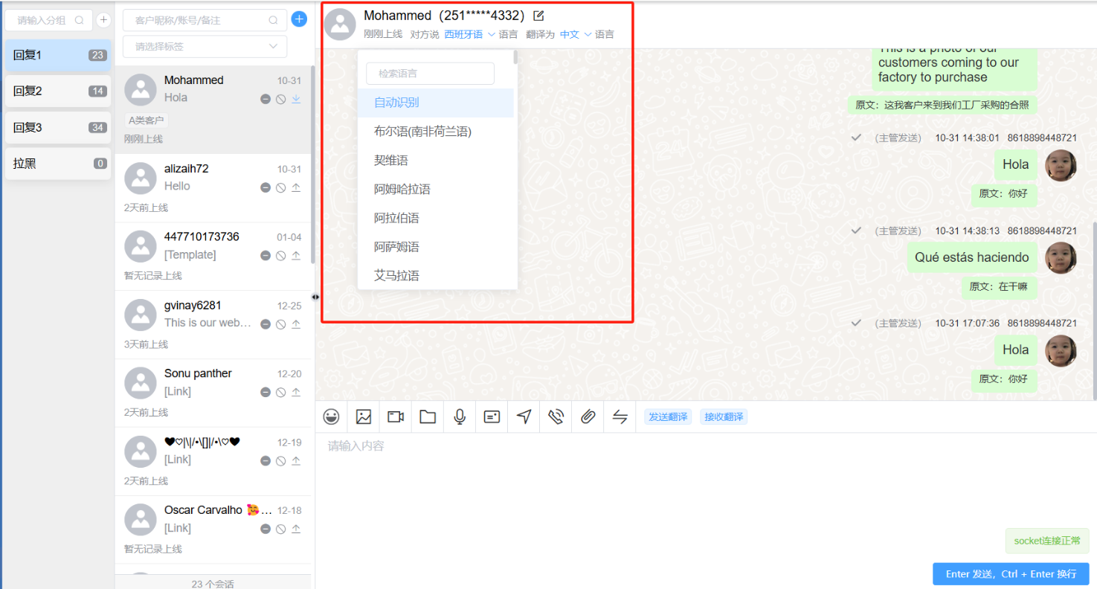Open the emoji picker in chat toolbar
Viewport: 1097px width, 589px height.
pyautogui.click(x=331, y=417)
